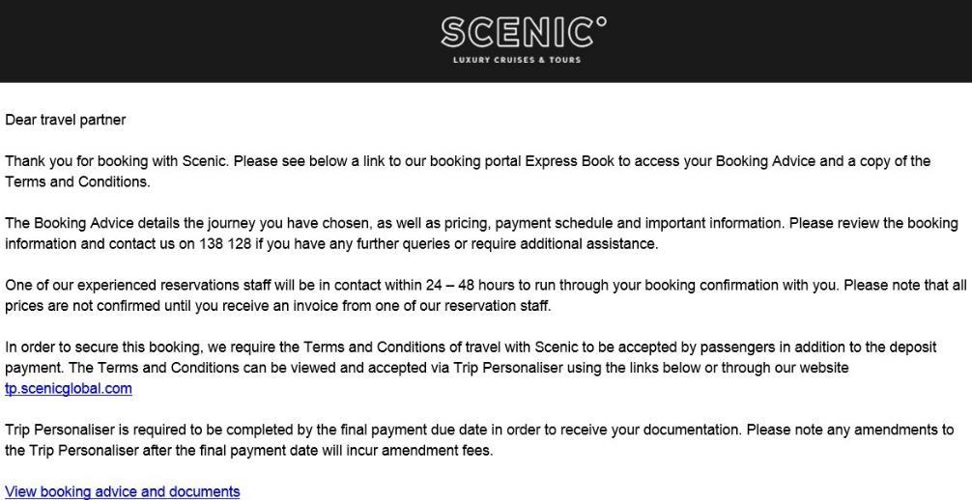972x500 pixels.
Task: Open the tp.scenicglobal.com link
Action: pyautogui.click(x=69, y=388)
